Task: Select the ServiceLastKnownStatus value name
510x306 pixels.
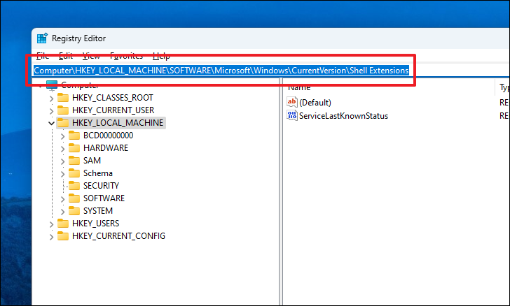Action: [343, 116]
